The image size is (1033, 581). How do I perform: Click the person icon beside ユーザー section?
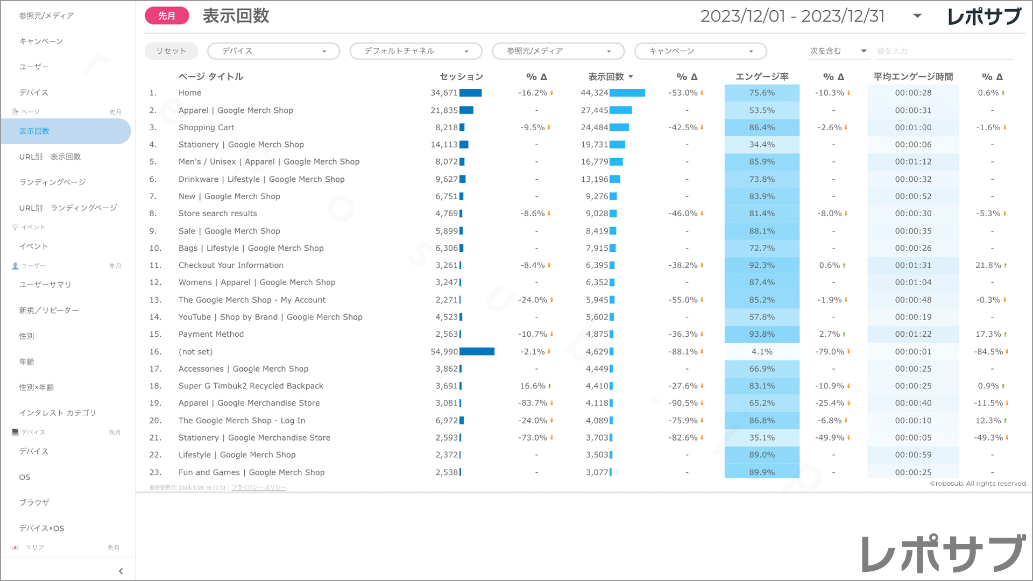[15, 266]
